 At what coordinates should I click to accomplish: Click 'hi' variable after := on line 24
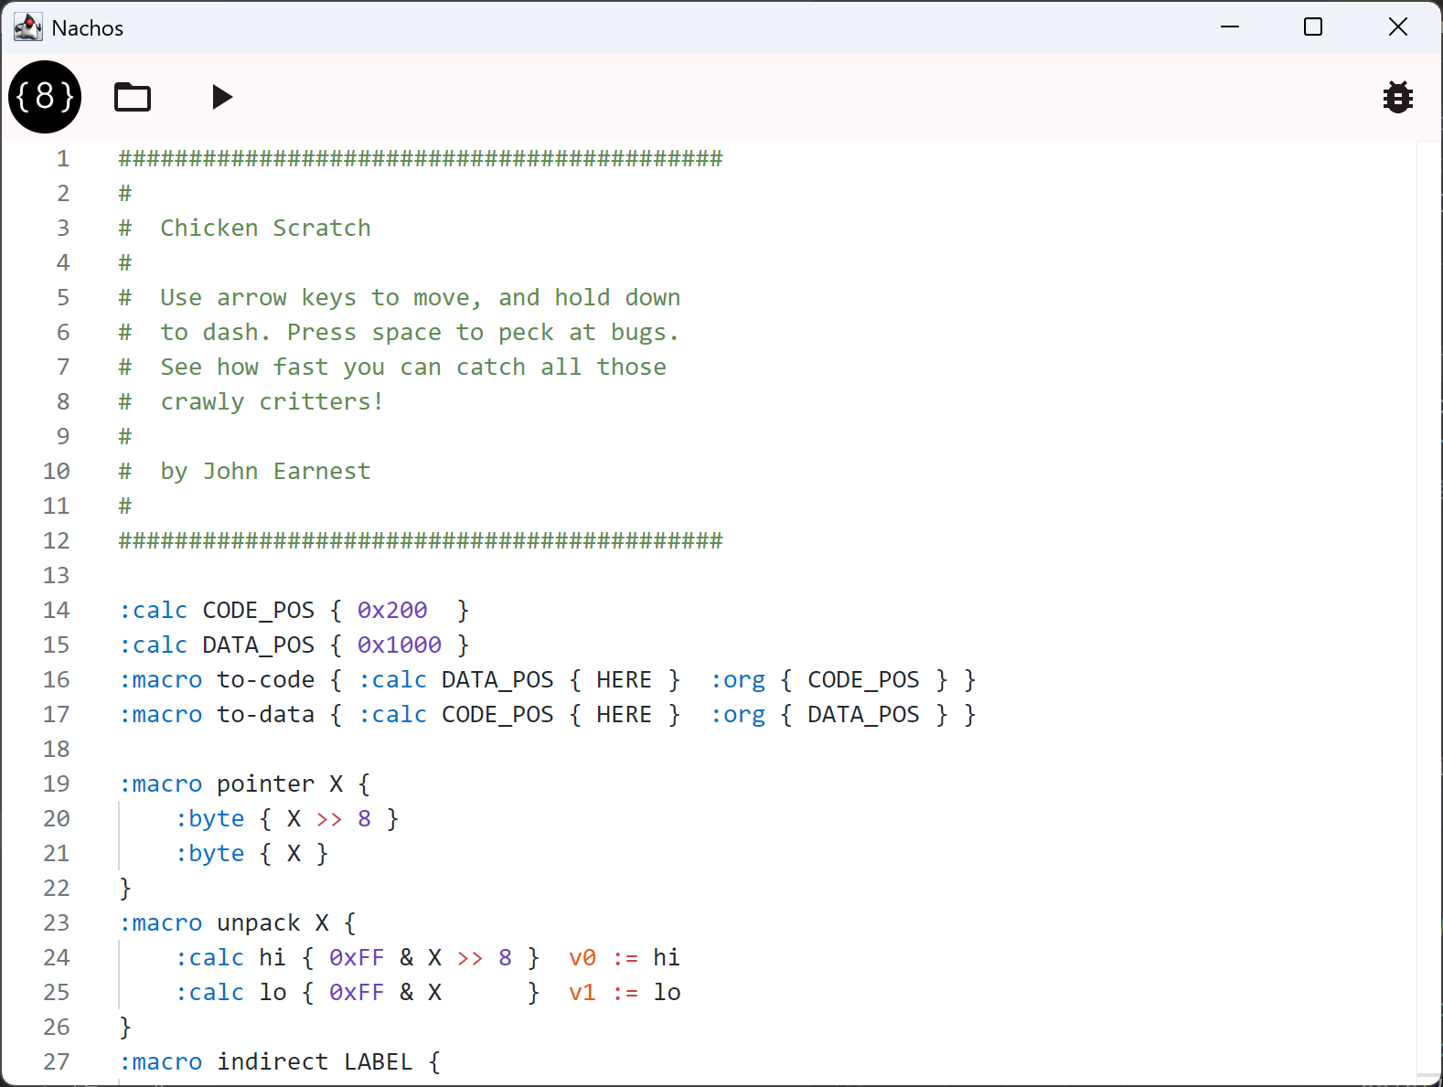667,957
